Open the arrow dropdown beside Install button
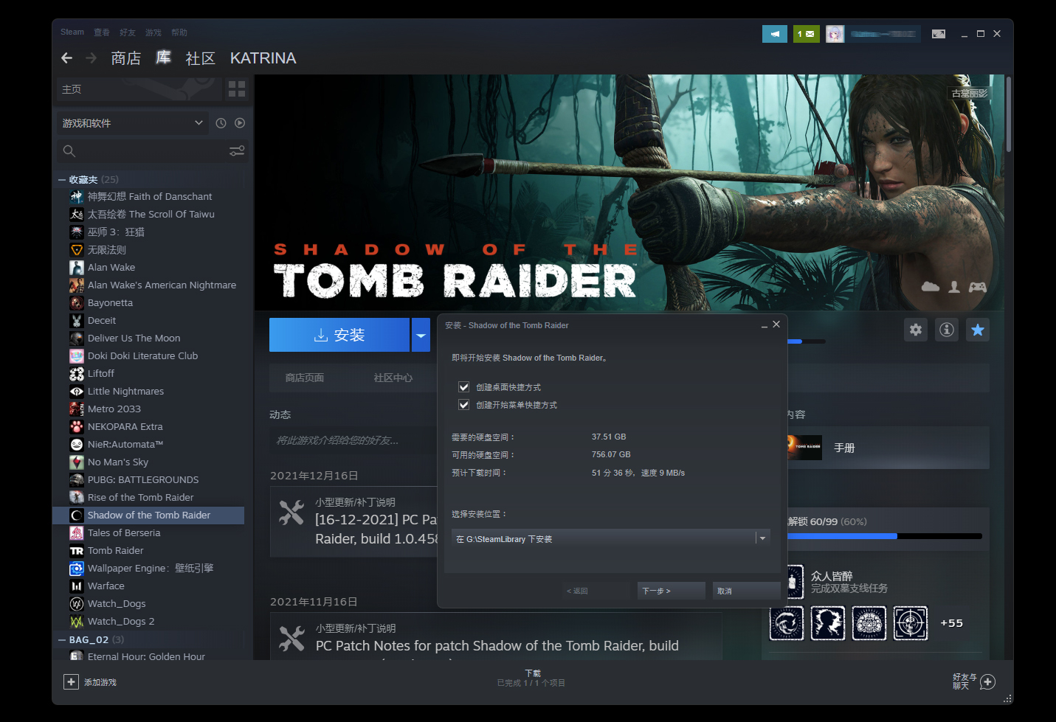 [x=421, y=335]
